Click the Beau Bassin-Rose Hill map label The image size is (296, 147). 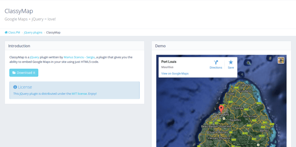[216, 126]
